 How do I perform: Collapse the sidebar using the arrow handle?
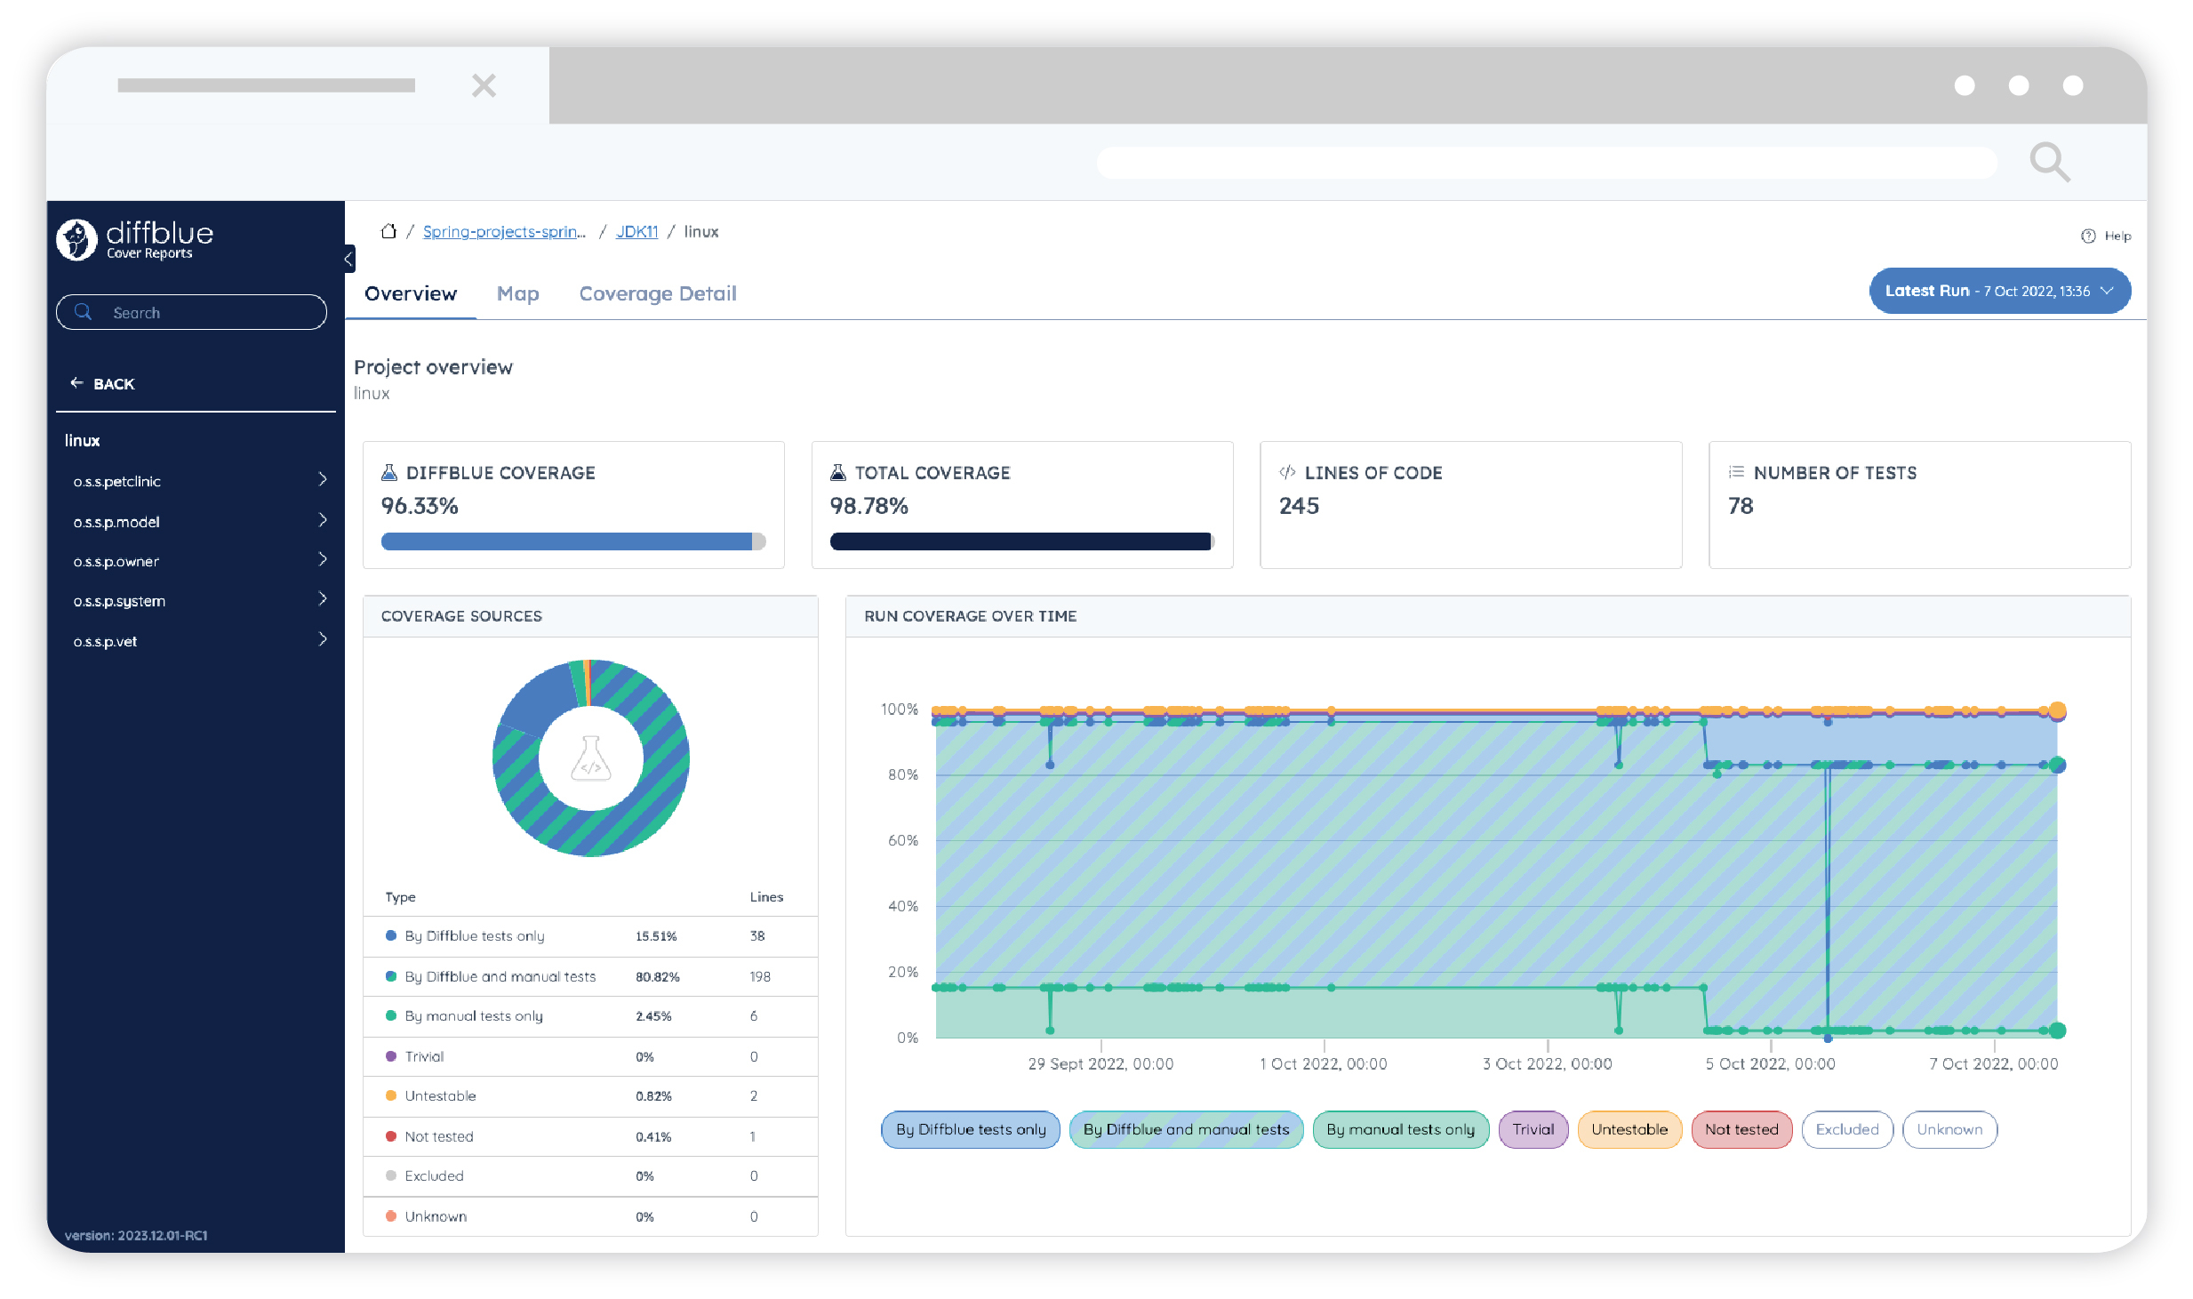349,259
